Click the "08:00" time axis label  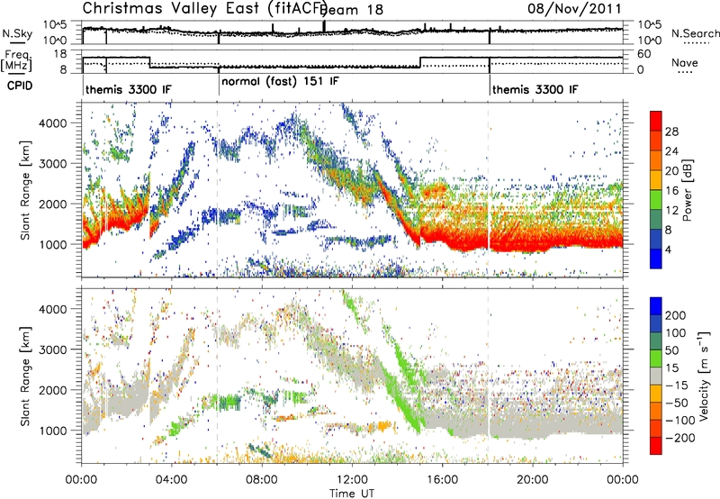click(262, 480)
